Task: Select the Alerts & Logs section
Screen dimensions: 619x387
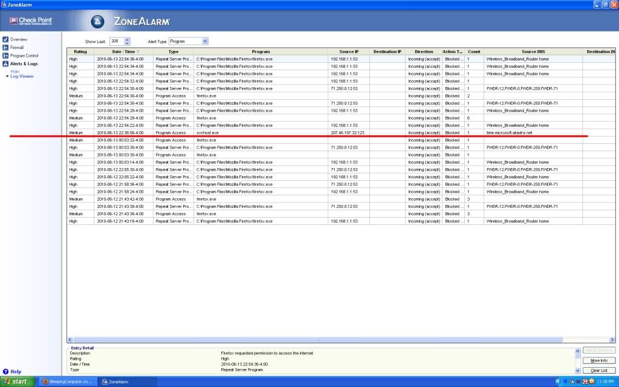Action: (20, 63)
